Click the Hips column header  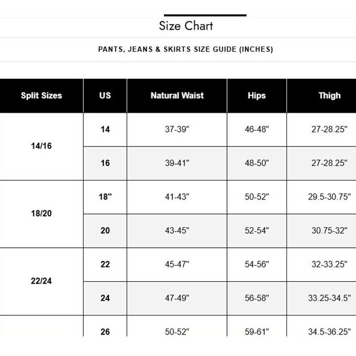tap(257, 96)
